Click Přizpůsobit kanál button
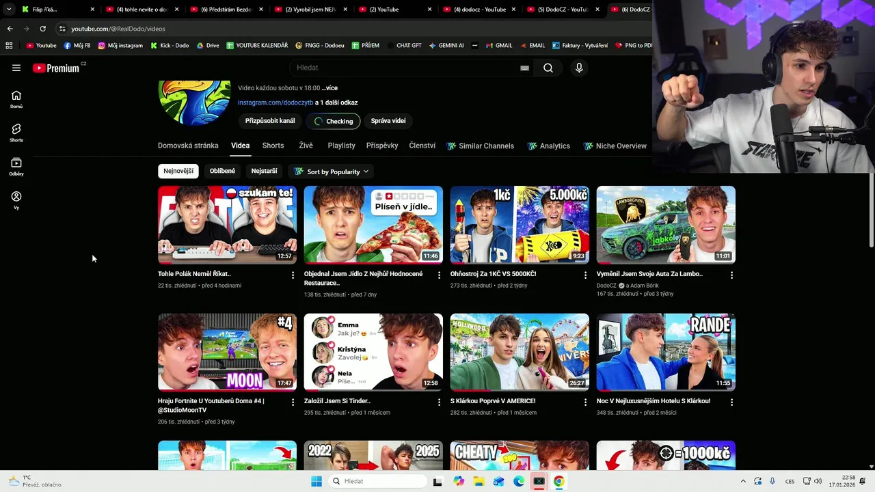Viewport: 875px width, 492px height. click(270, 121)
